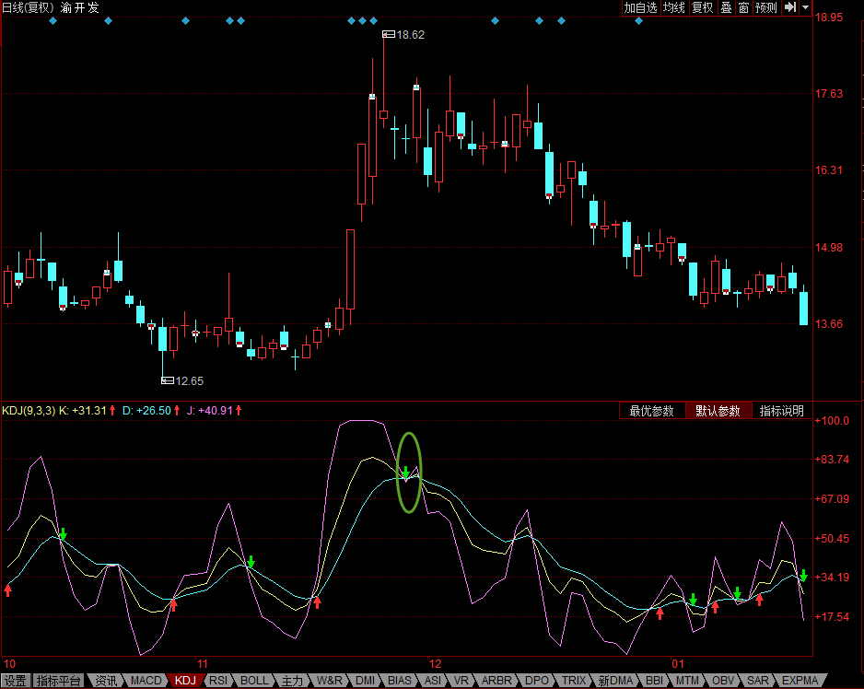Click the first blue diamond info marker
Viewport: 864px width, 689px height.
point(53,21)
